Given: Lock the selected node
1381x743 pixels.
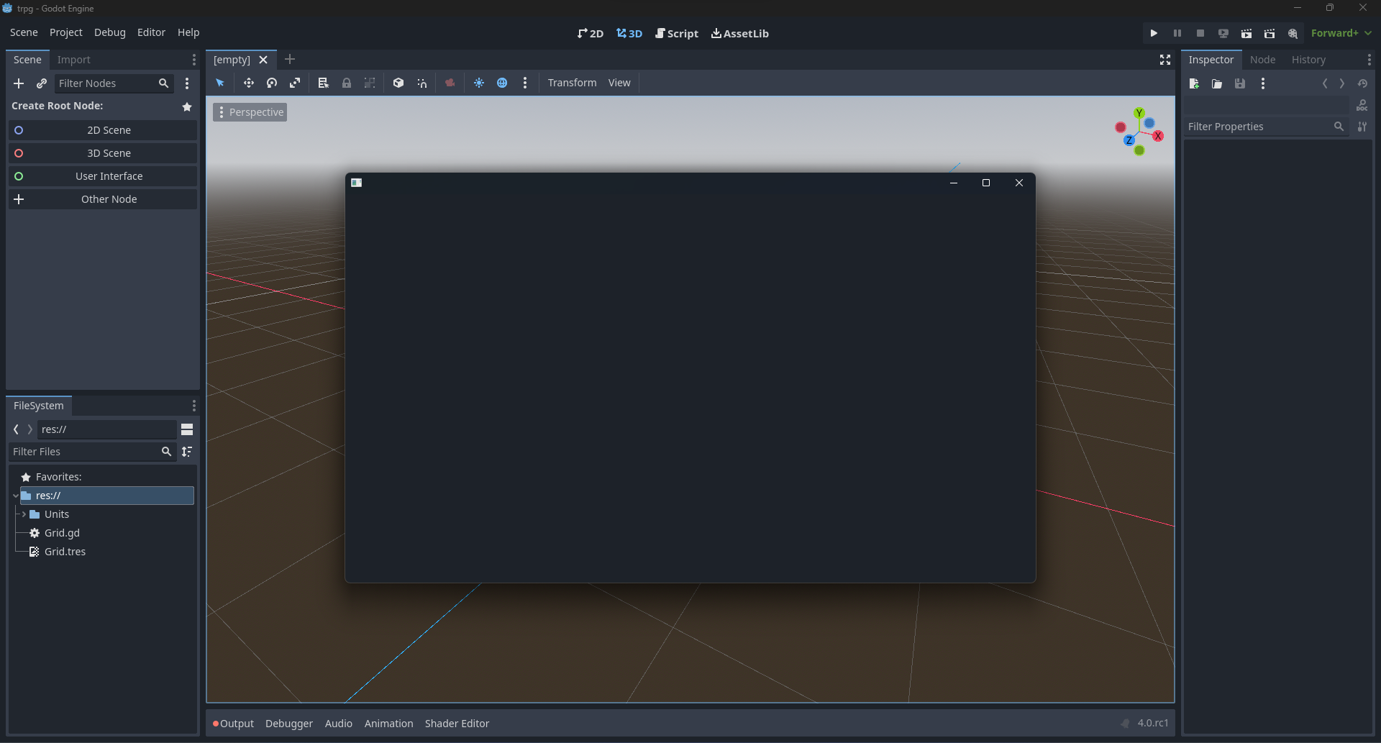Looking at the screenshot, I should 347,83.
